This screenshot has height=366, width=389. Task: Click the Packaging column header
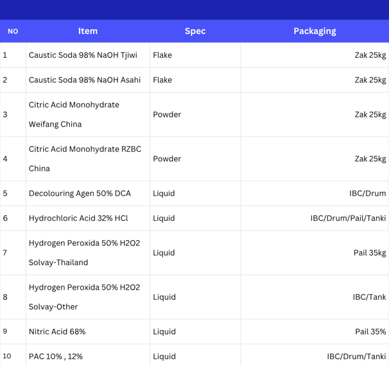click(315, 31)
